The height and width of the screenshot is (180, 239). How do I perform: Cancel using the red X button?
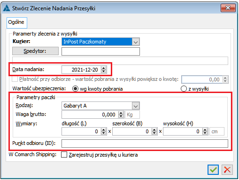227,170
